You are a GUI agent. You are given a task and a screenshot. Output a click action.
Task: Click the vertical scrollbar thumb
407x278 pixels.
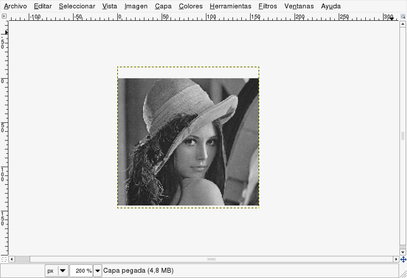tap(403, 136)
